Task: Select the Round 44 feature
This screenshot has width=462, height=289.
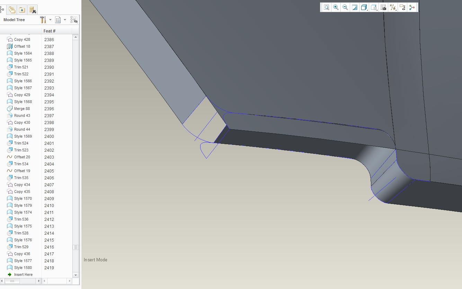Action: pos(22,129)
